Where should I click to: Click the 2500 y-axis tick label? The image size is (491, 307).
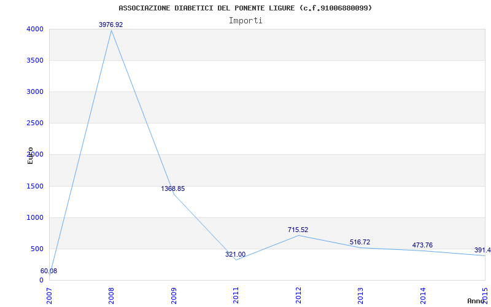(x=34, y=123)
